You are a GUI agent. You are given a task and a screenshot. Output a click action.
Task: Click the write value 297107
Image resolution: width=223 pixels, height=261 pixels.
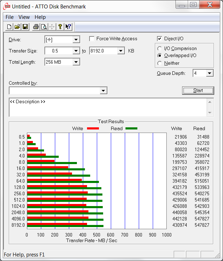tap(180, 168)
